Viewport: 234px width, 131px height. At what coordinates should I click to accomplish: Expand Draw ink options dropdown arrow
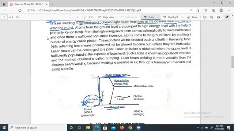point(158,17)
